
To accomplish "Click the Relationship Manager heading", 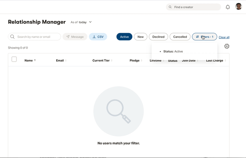I will pyautogui.click(x=37, y=22).
